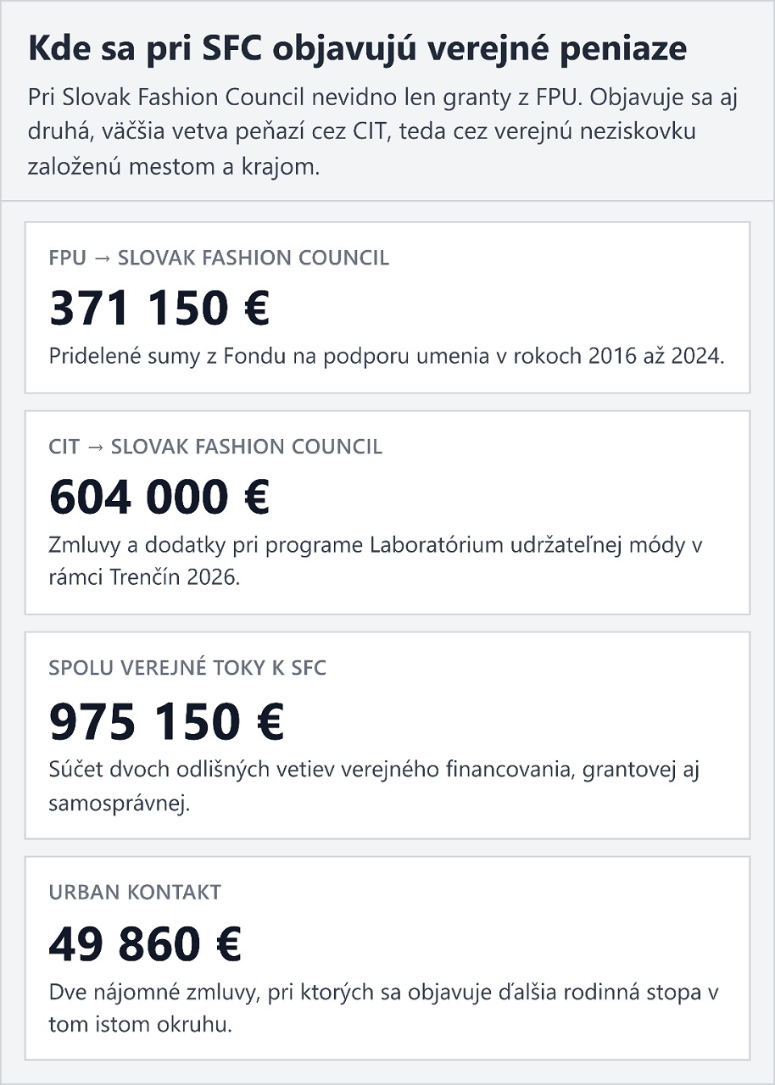Click the 'Pridelené sumy z Fondu' description
The image size is (775, 1085).
tap(387, 356)
